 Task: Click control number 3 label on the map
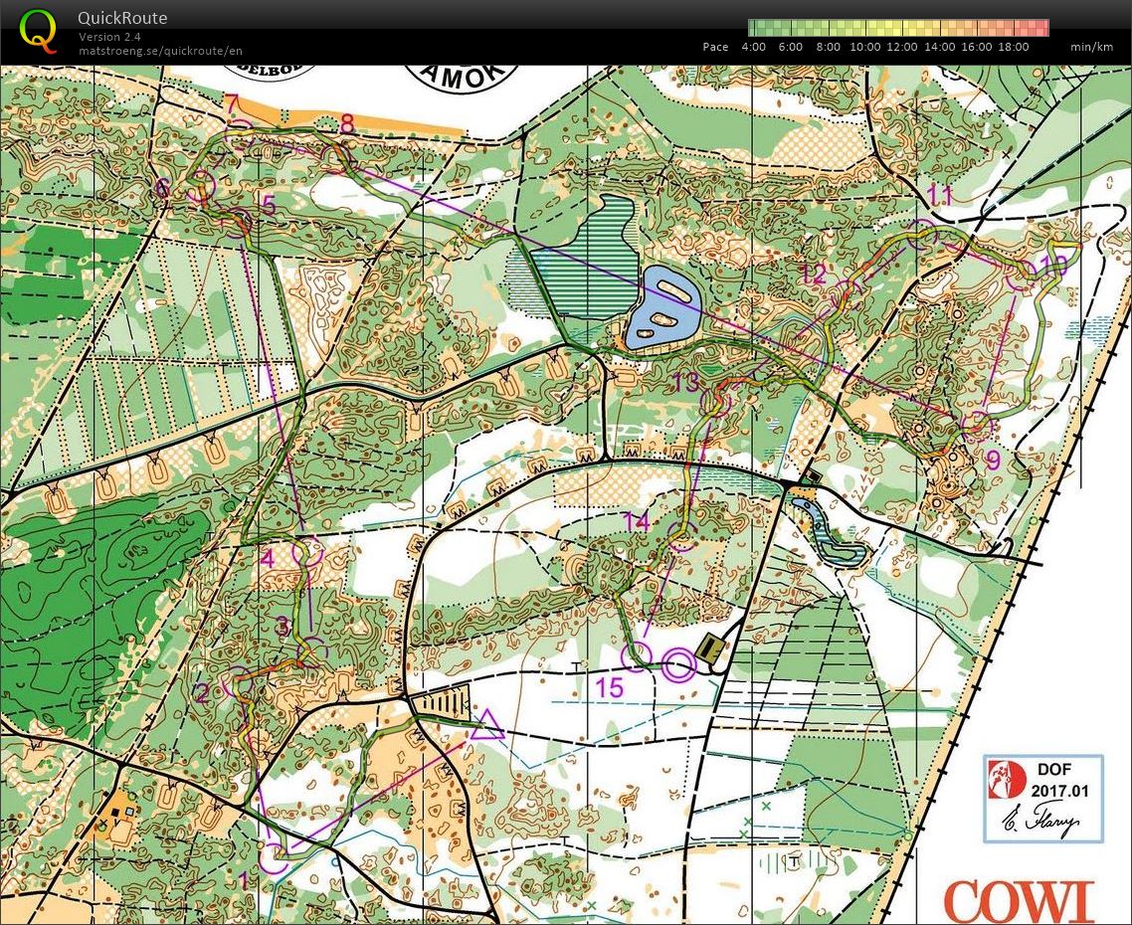[x=283, y=626]
